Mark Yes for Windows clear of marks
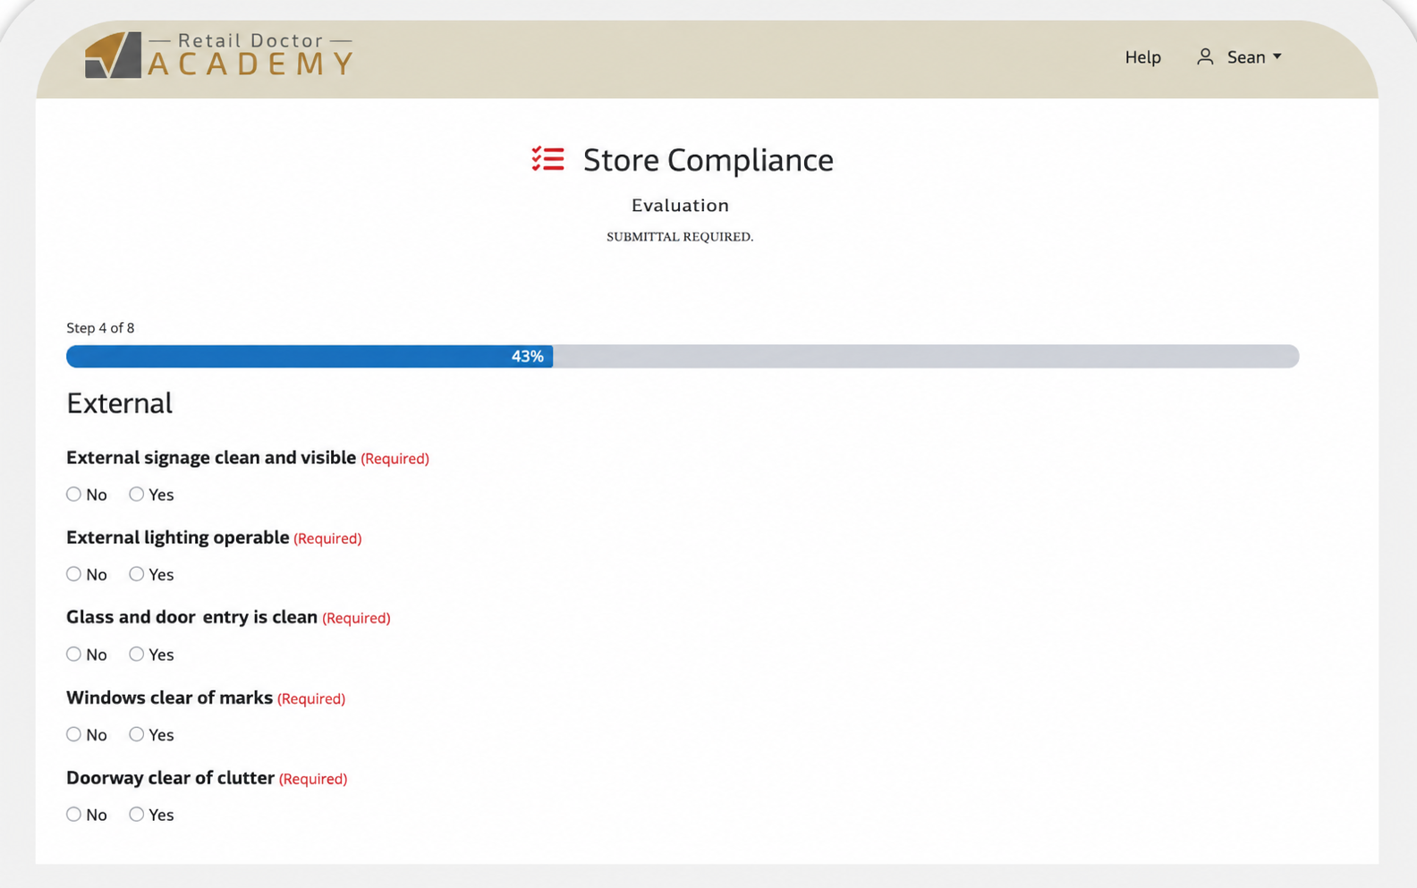This screenshot has width=1417, height=888. (x=137, y=734)
